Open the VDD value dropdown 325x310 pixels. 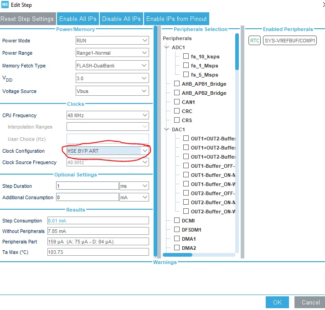click(112, 78)
